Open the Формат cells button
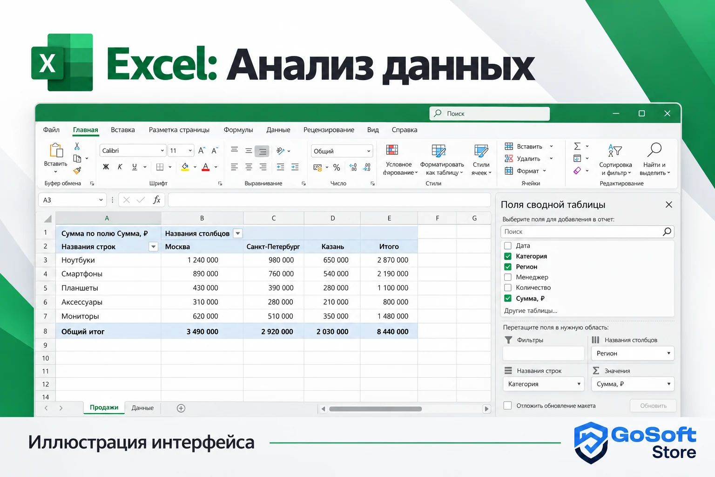Image resolution: width=715 pixels, height=477 pixels. coord(525,171)
